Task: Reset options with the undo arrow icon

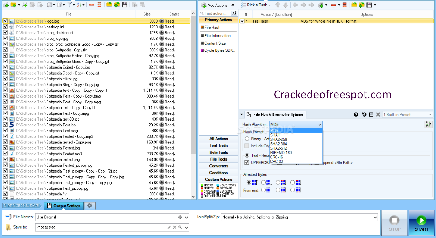Action: (x=364, y=114)
